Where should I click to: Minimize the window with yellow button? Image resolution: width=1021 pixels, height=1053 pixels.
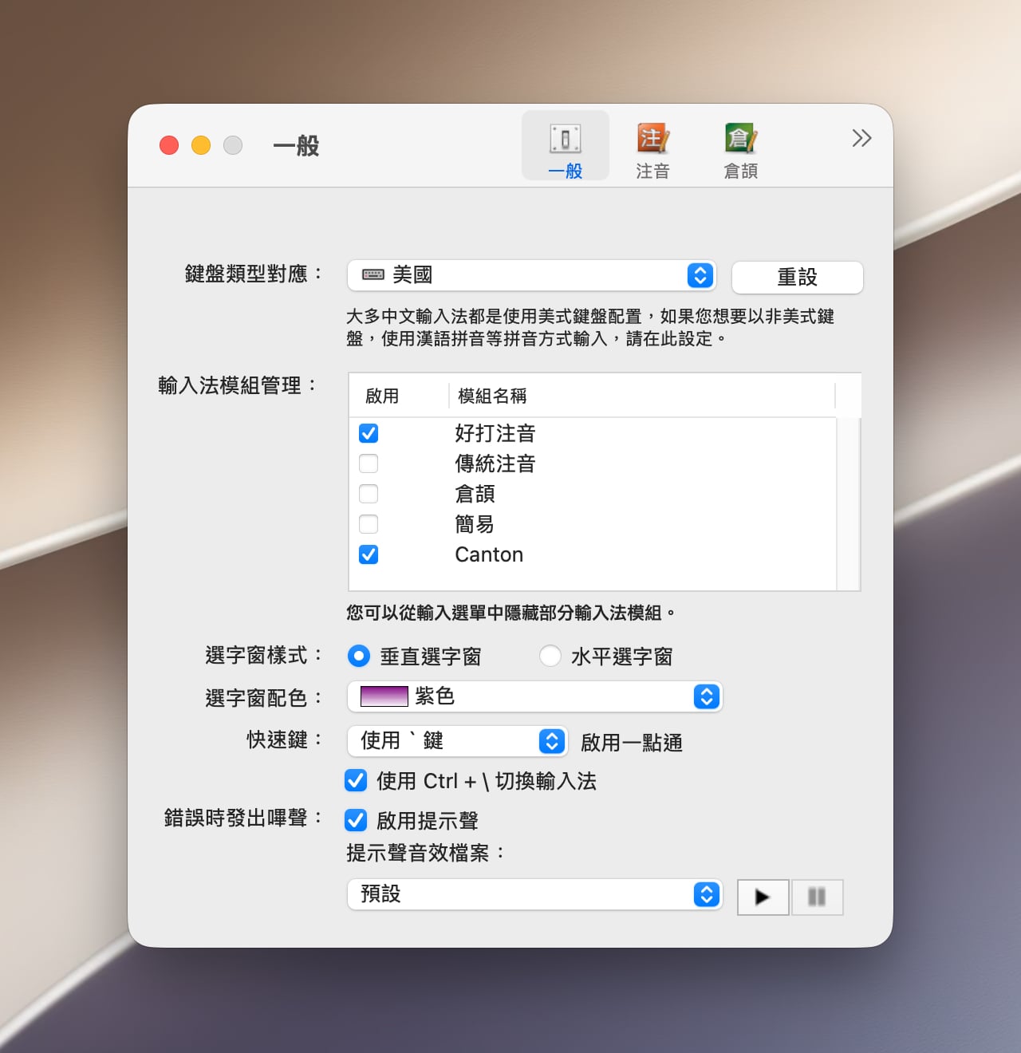tap(201, 145)
